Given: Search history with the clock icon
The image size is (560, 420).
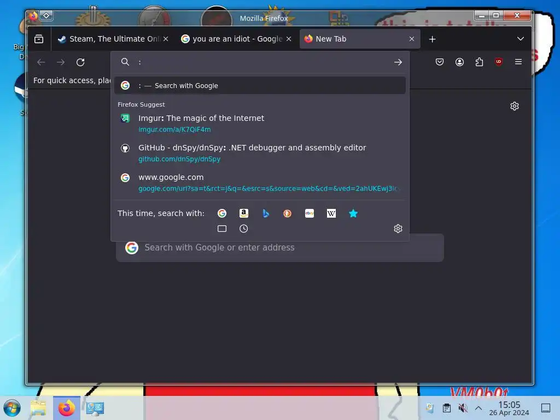Looking at the screenshot, I should tap(243, 229).
